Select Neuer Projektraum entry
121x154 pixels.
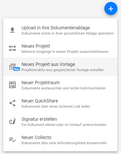pos(60,85)
